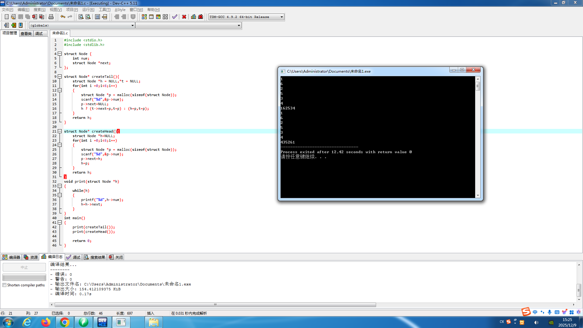Toggle Sogou Chinese/English mode button

pyautogui.click(x=535, y=312)
